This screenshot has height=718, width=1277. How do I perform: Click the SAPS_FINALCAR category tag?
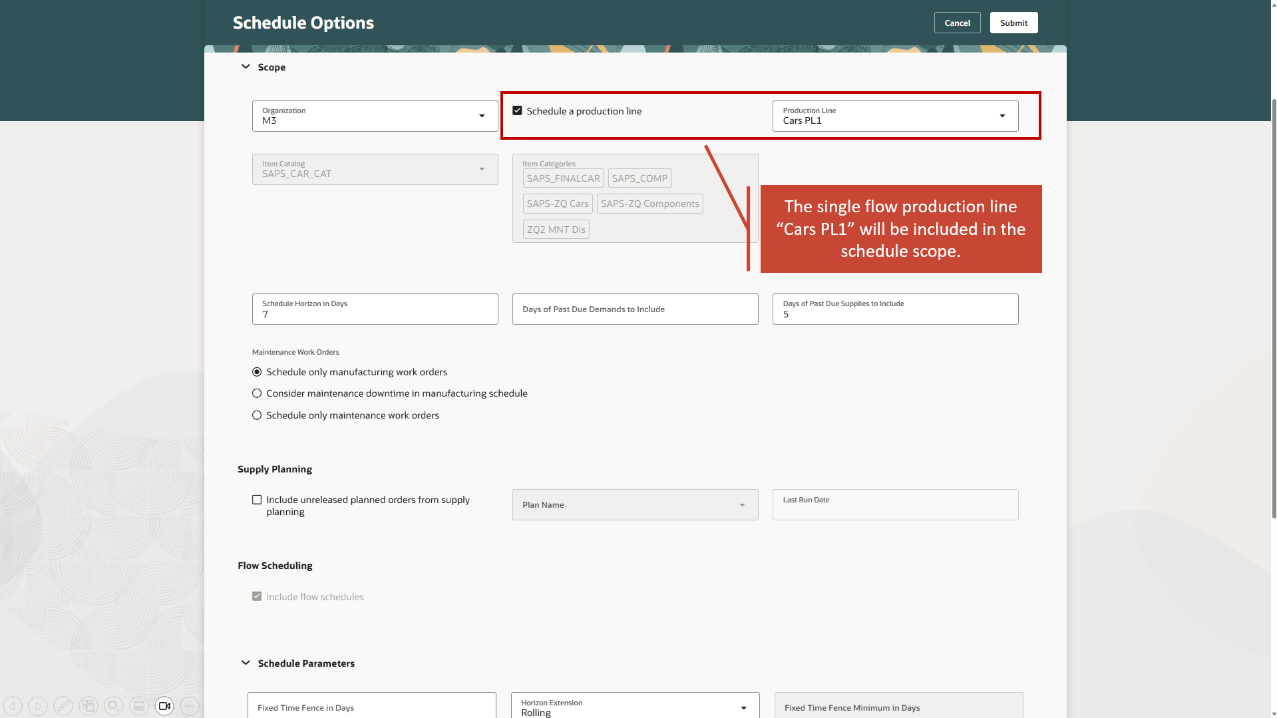564,178
